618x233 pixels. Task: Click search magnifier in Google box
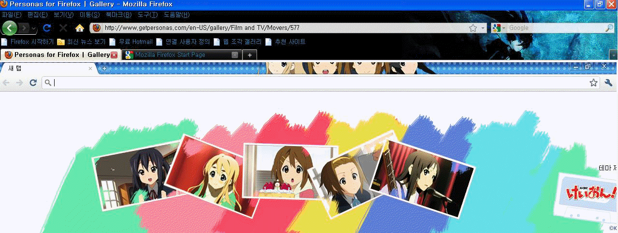pos(609,28)
